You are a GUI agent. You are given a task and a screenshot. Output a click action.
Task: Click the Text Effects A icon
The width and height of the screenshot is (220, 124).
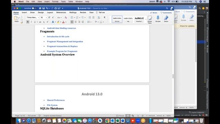[53, 22]
